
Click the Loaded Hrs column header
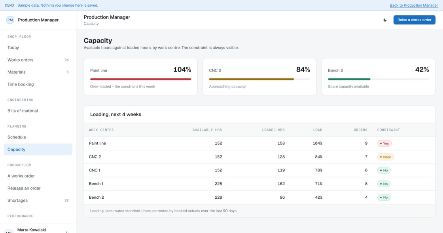tap(273, 130)
